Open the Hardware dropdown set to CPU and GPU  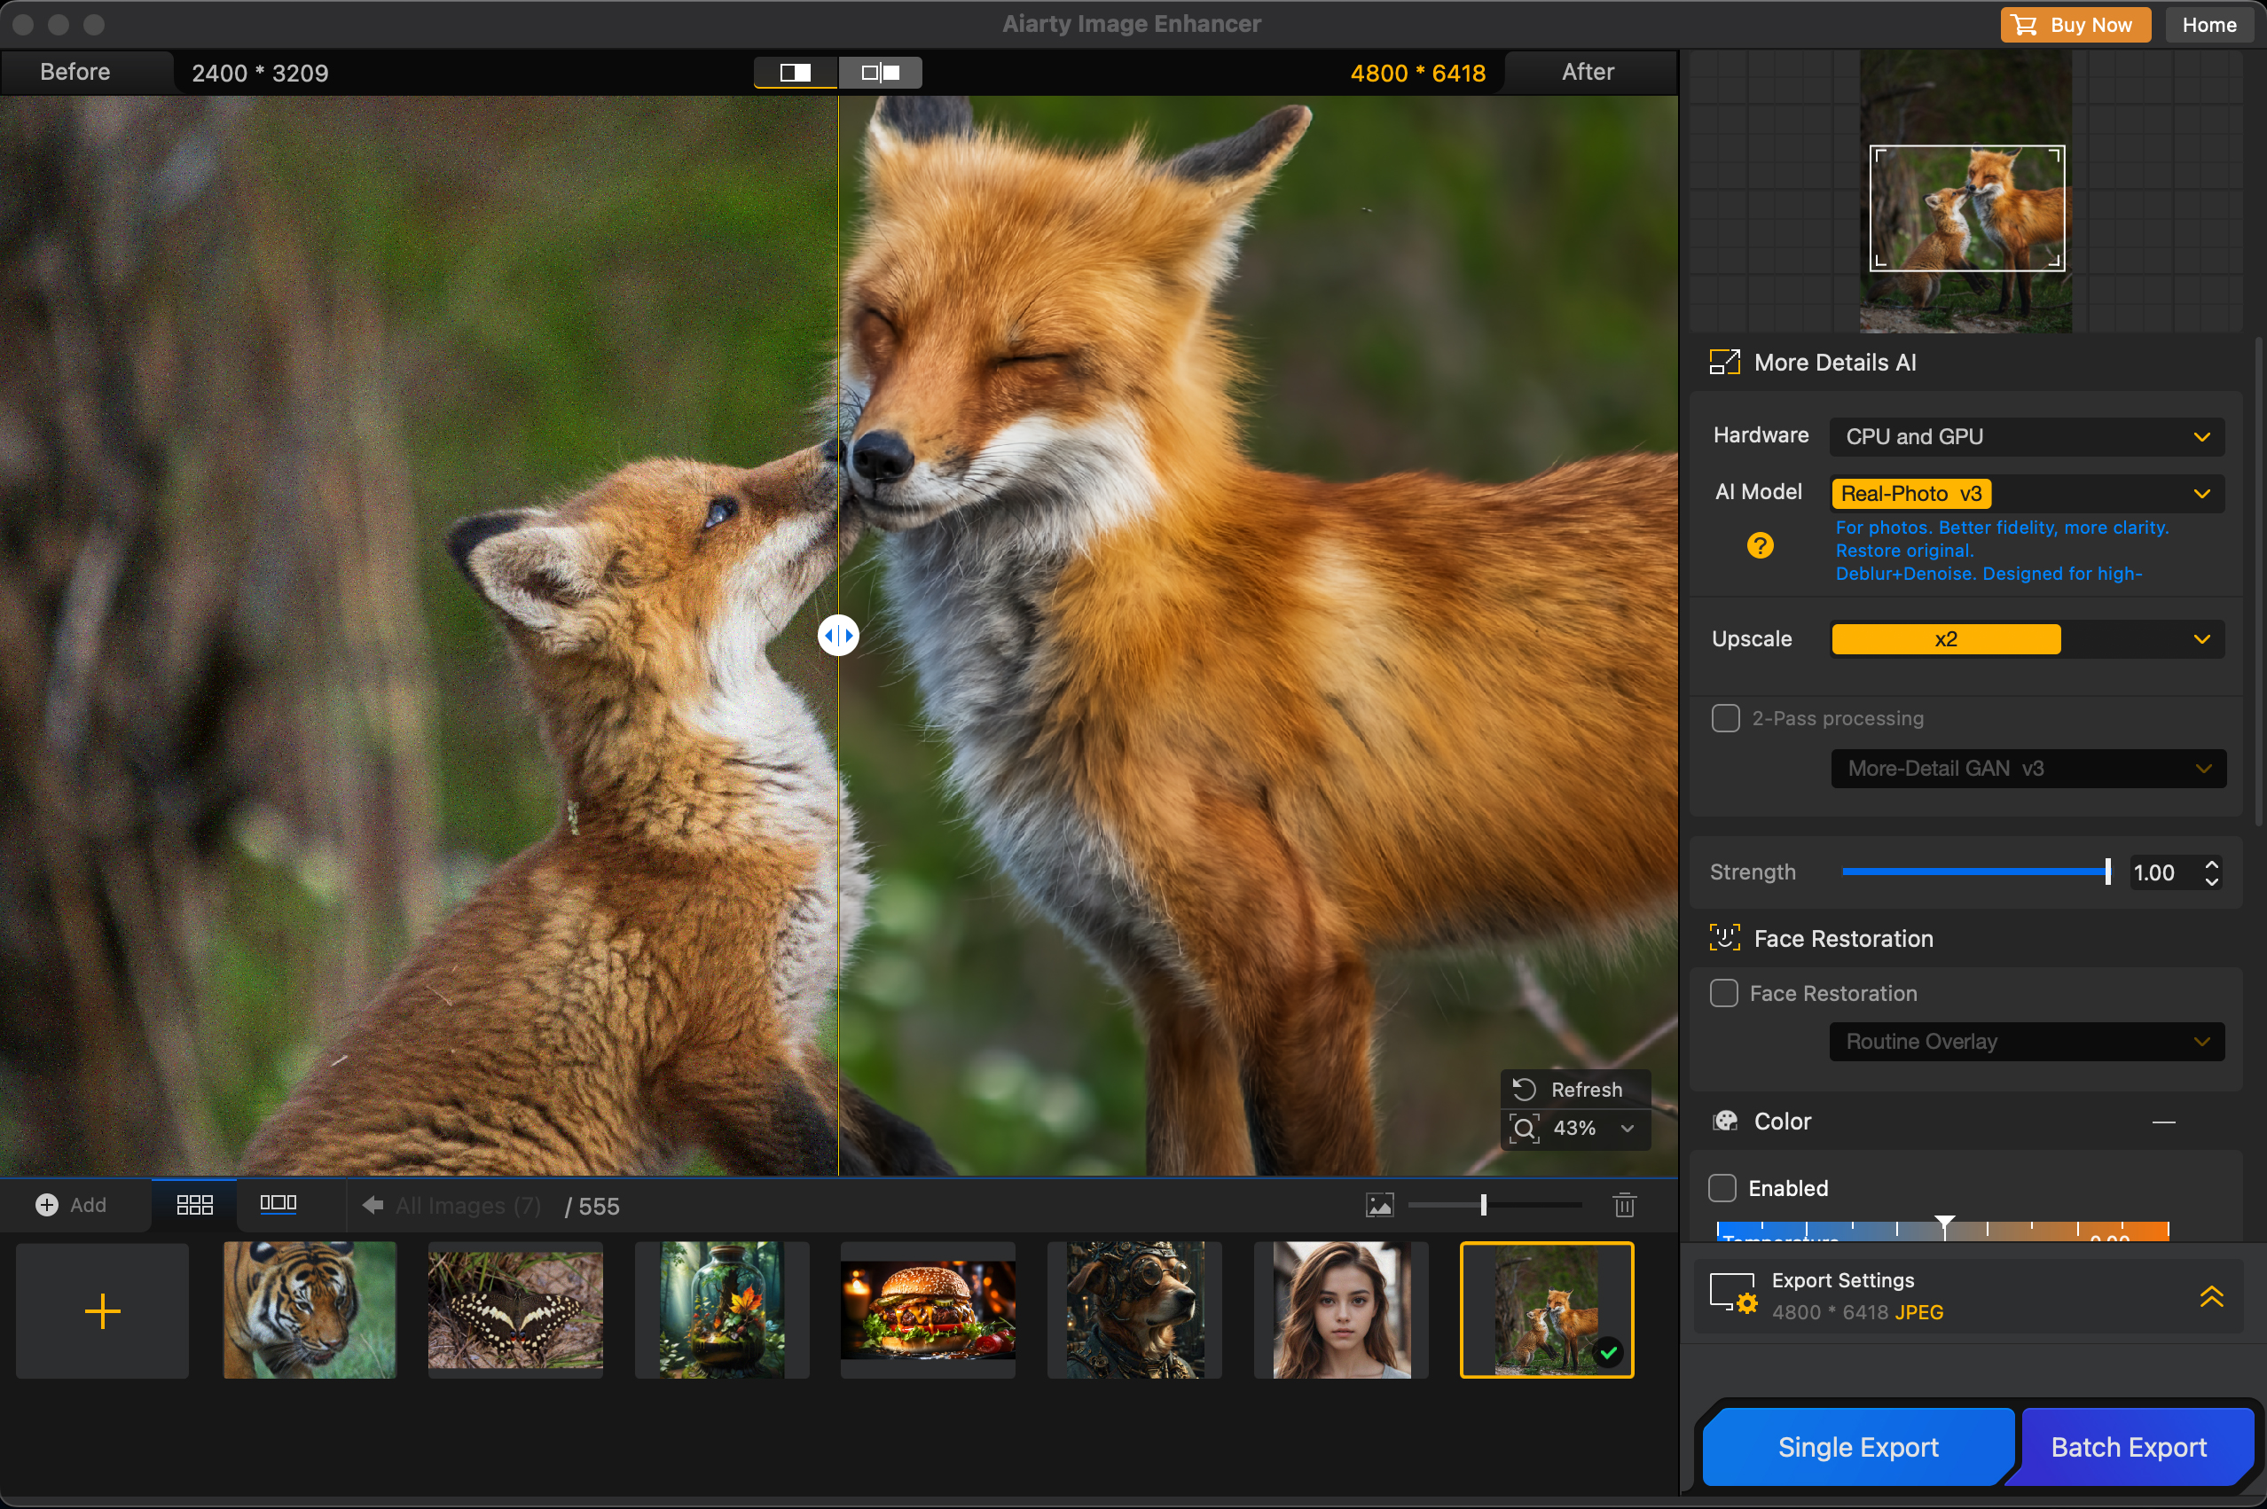[2027, 436]
